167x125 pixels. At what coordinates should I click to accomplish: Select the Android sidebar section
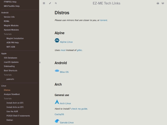tap(5, 13)
